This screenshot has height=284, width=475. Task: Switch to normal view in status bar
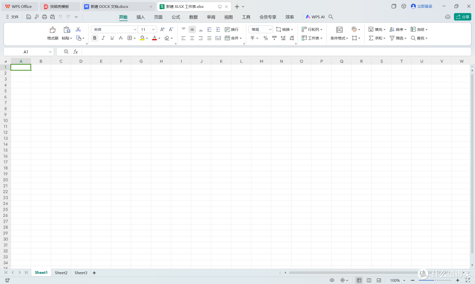tap(359, 280)
